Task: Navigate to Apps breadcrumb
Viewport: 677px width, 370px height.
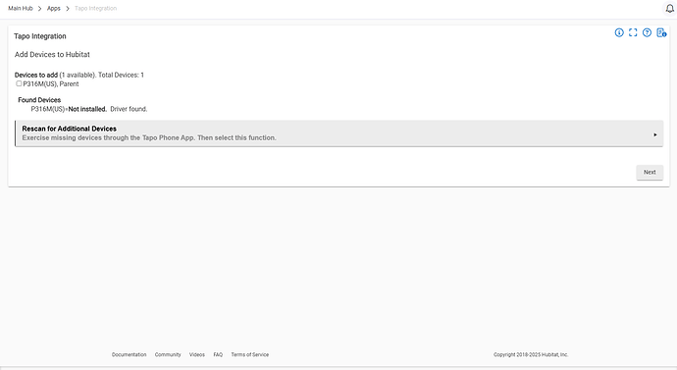Action: coord(54,8)
